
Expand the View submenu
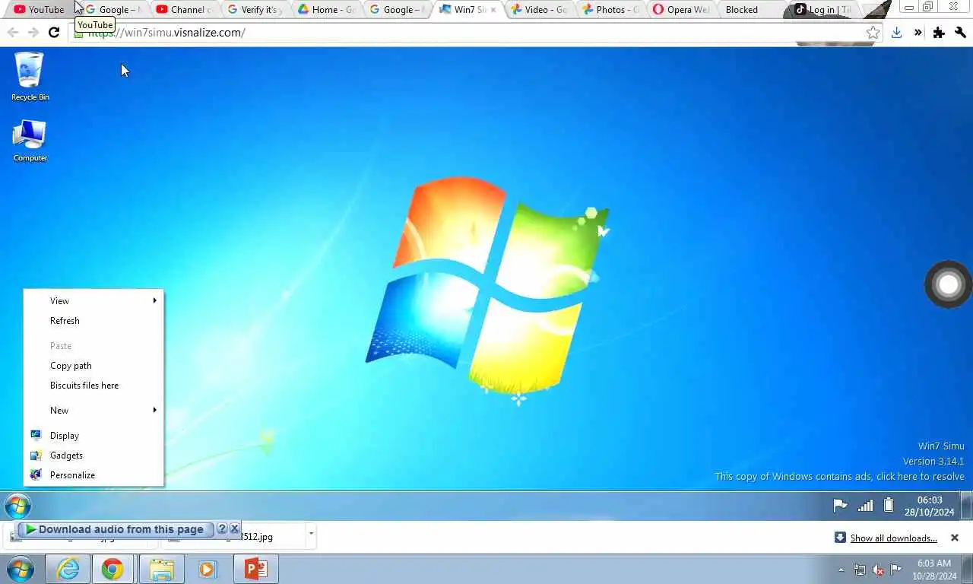(x=93, y=301)
